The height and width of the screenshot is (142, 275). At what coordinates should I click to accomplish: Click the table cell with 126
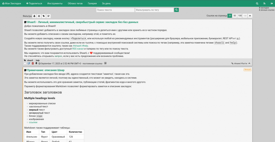(x=75, y=137)
